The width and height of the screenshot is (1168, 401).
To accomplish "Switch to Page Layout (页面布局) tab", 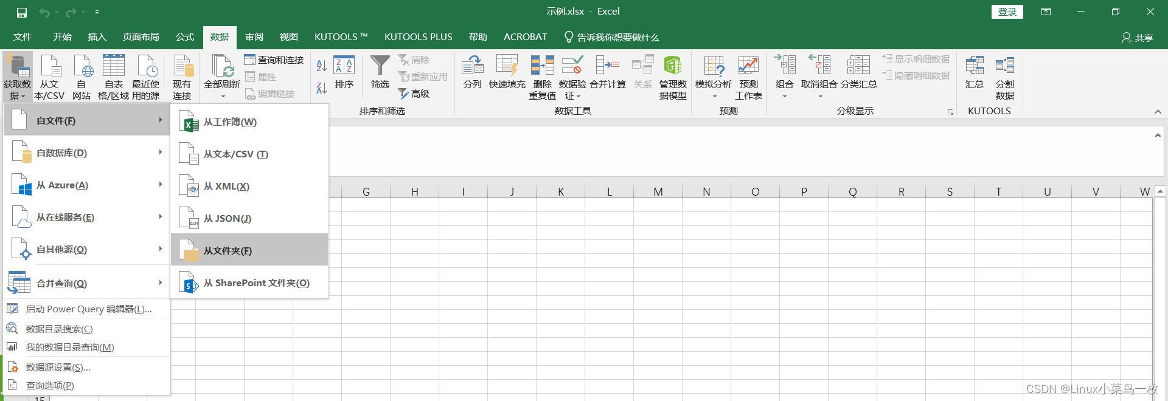I will [141, 37].
